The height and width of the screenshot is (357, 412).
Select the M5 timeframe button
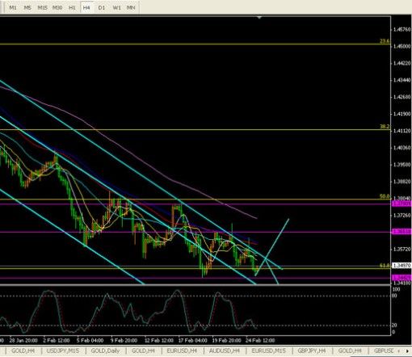27,8
